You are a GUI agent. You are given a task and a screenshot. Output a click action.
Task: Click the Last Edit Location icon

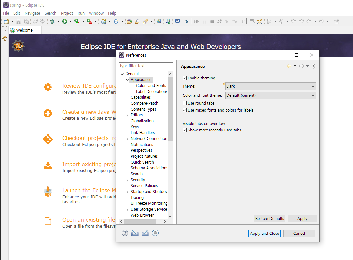[294, 21]
